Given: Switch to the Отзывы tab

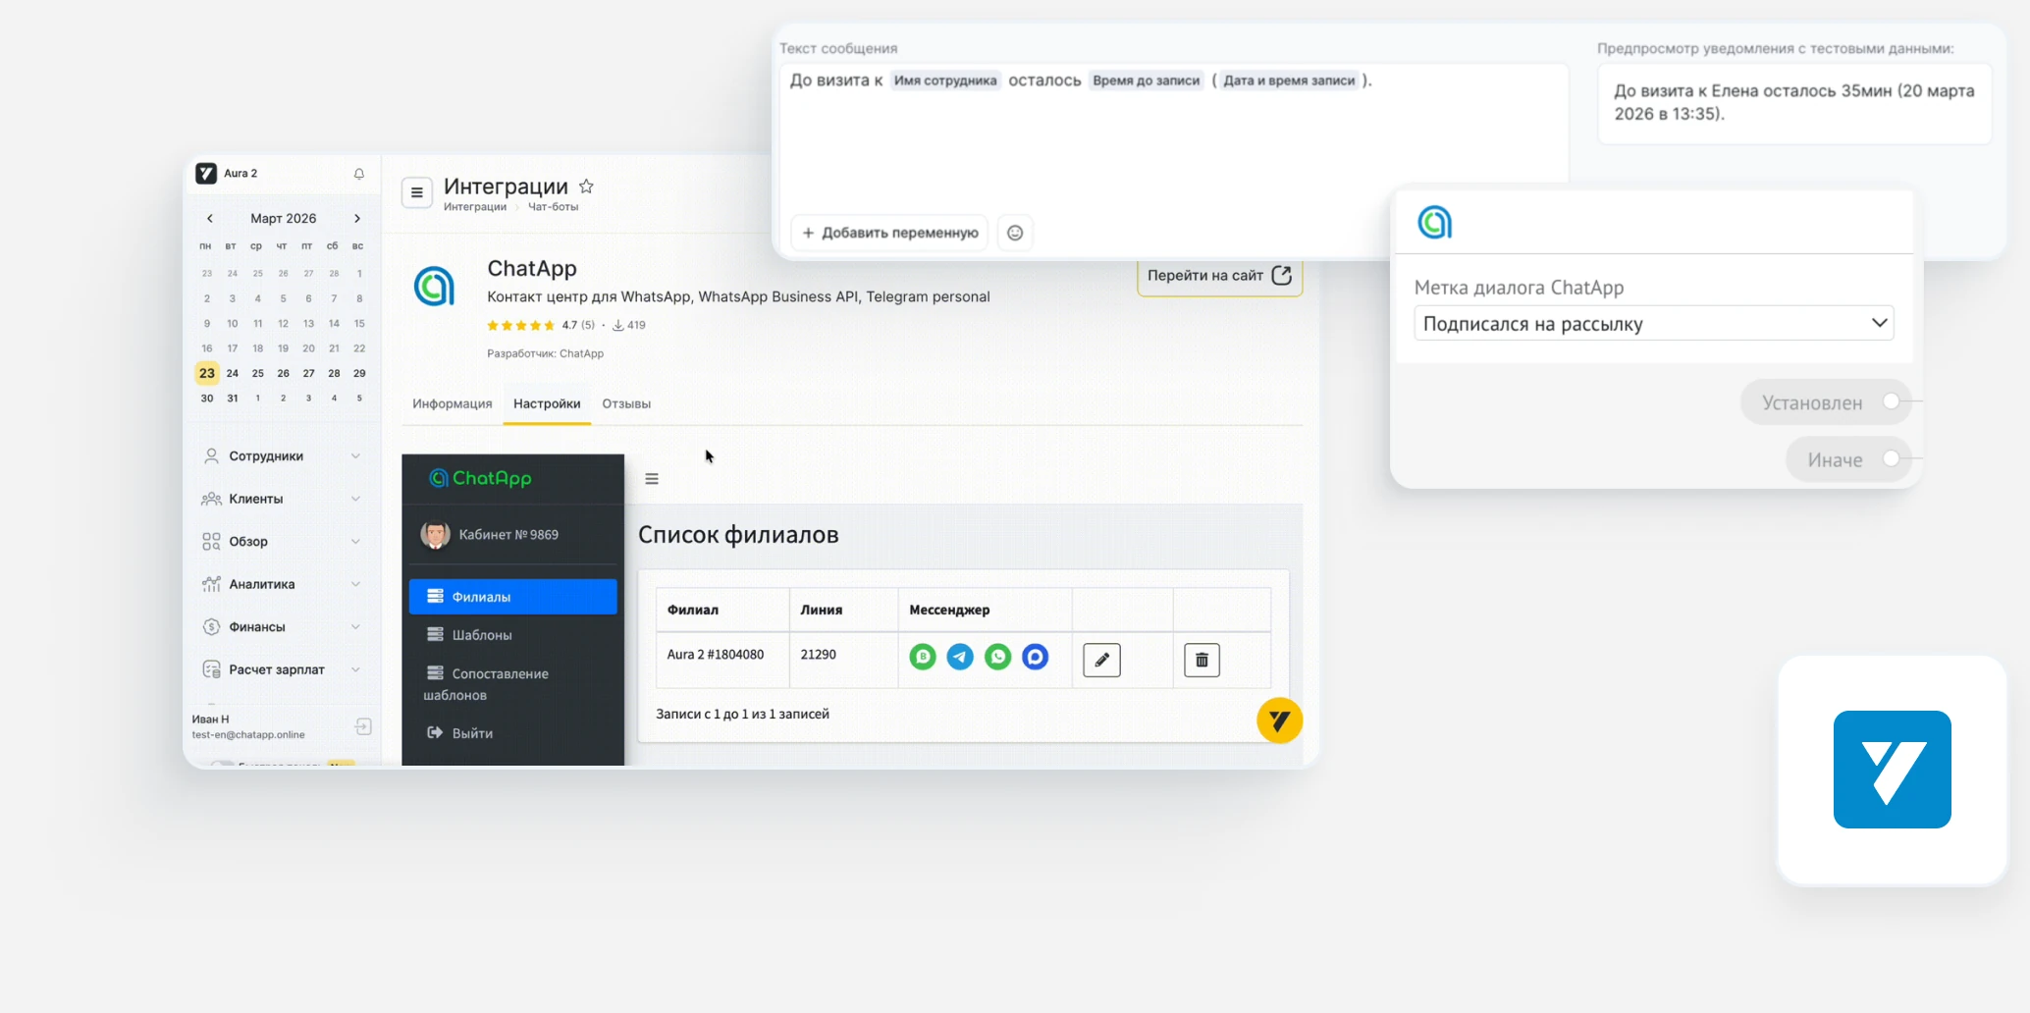Looking at the screenshot, I should (626, 403).
